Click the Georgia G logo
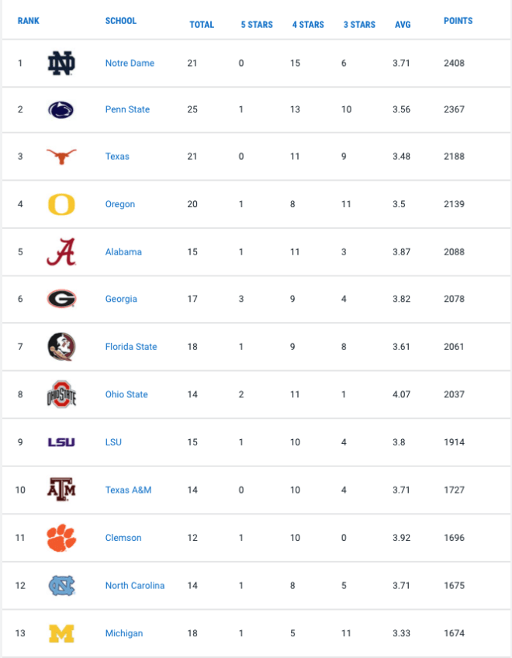The width and height of the screenshot is (512, 658). pyautogui.click(x=61, y=300)
